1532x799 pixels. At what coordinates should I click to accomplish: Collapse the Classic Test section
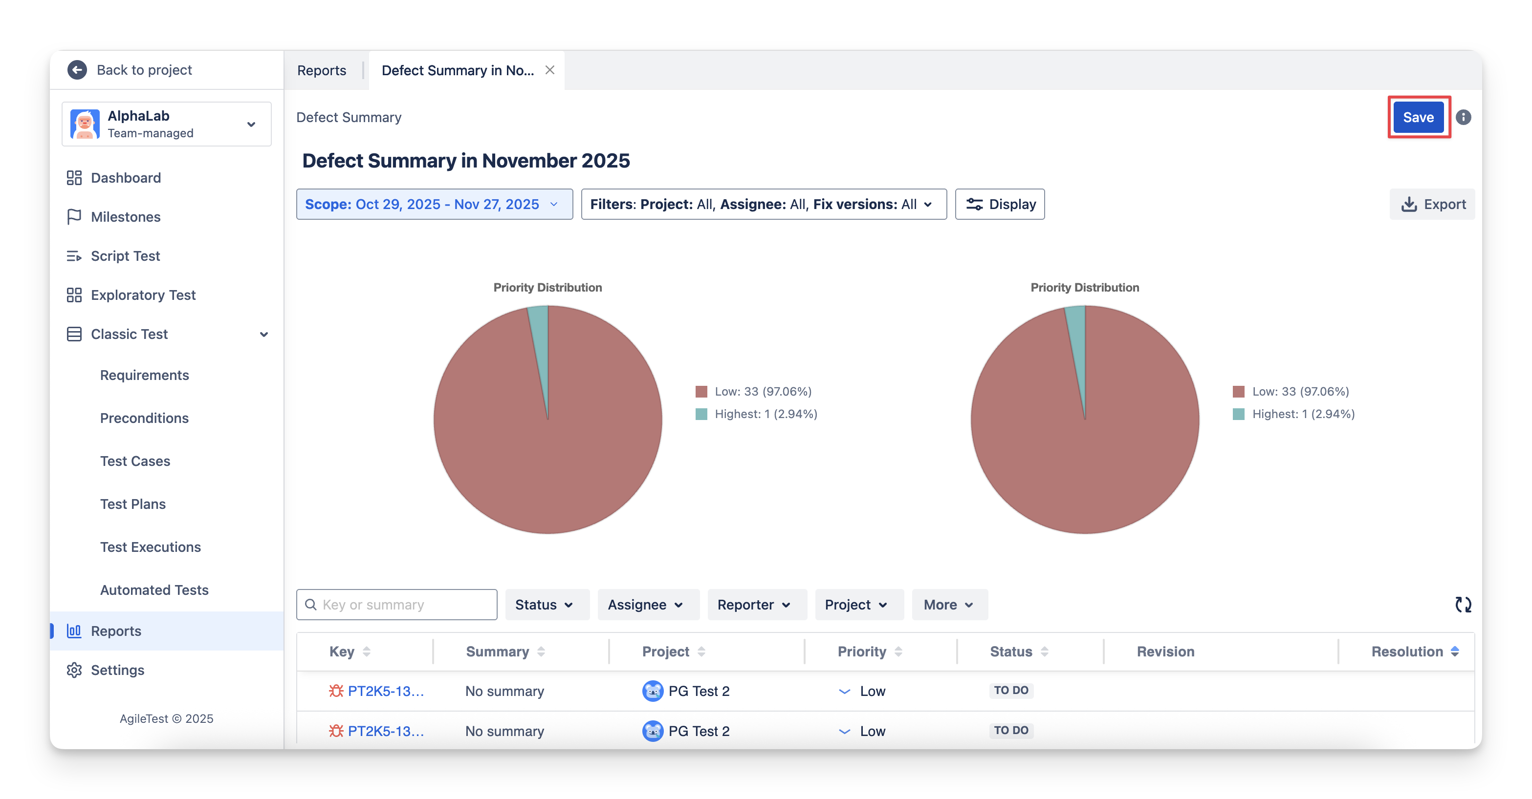tap(263, 335)
